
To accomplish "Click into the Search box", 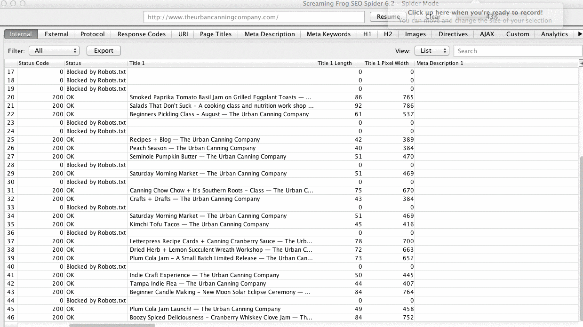I will (x=518, y=51).
